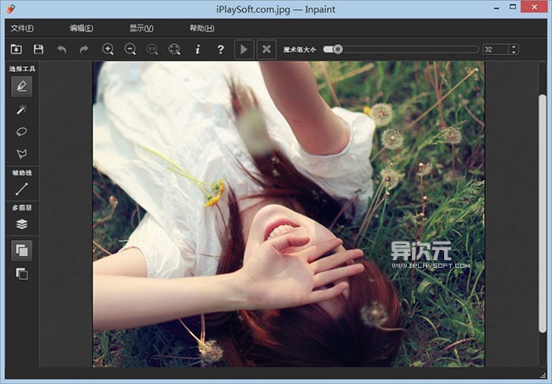Open the 编辑(E) menu

point(82,28)
